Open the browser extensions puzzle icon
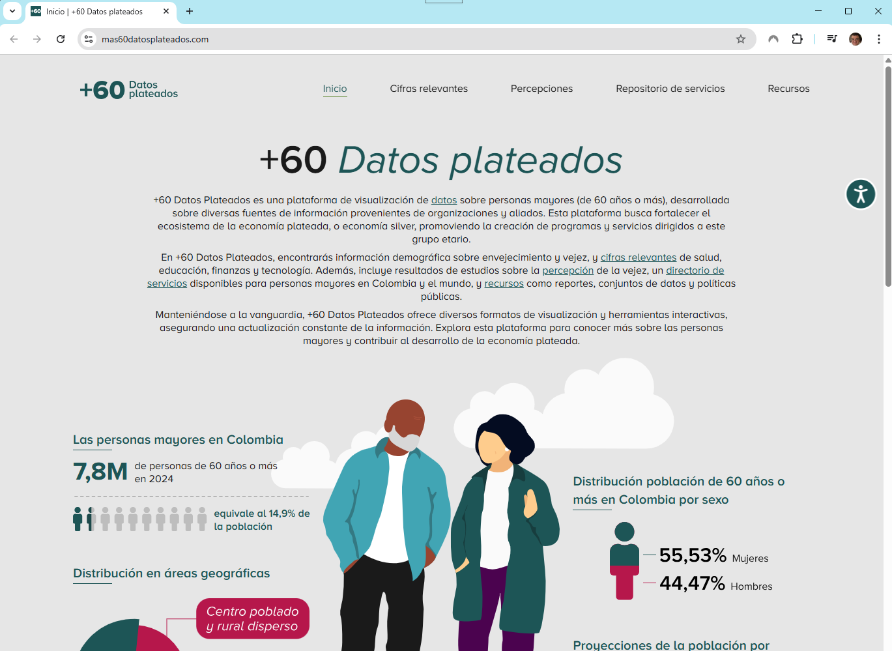Viewport: 892px width, 651px height. [x=797, y=39]
